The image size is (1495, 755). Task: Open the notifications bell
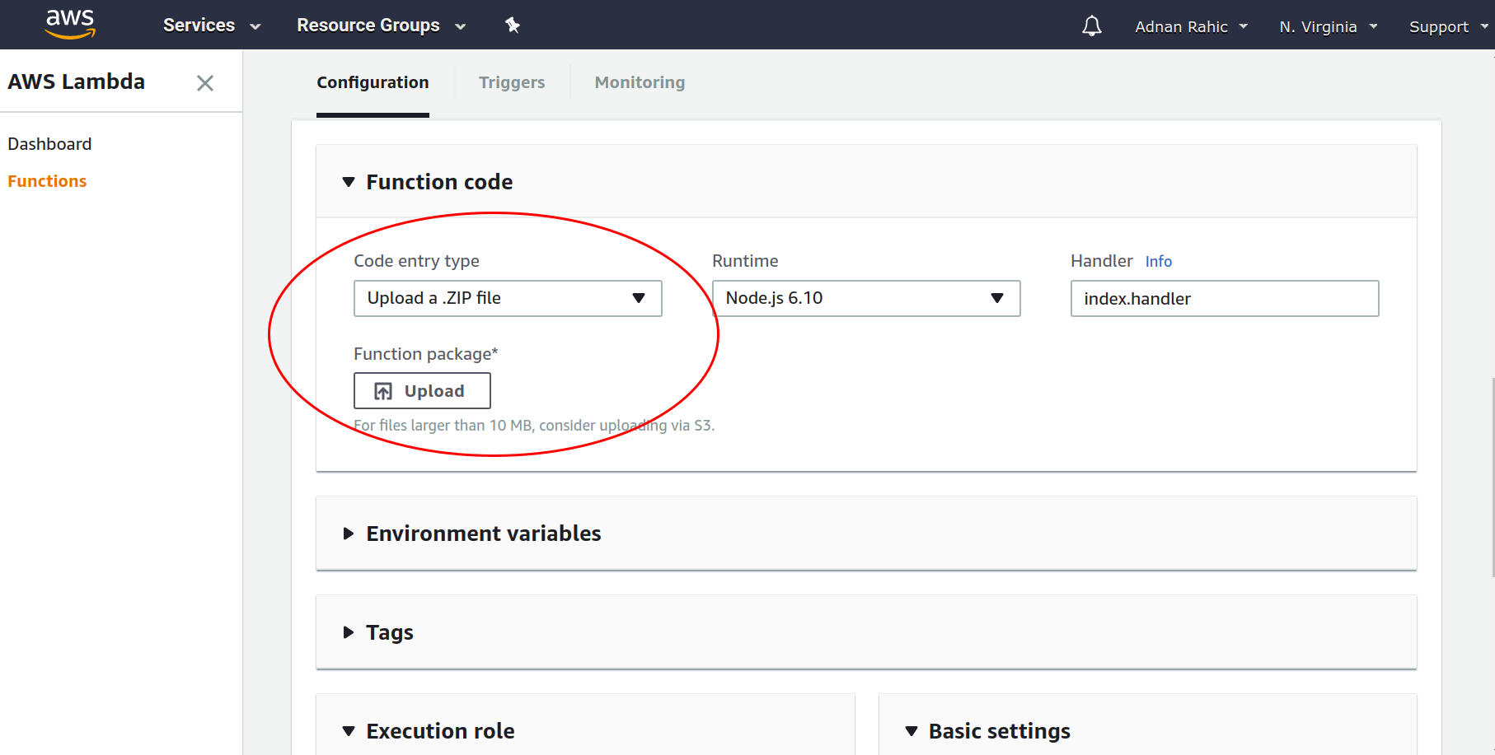tap(1092, 26)
